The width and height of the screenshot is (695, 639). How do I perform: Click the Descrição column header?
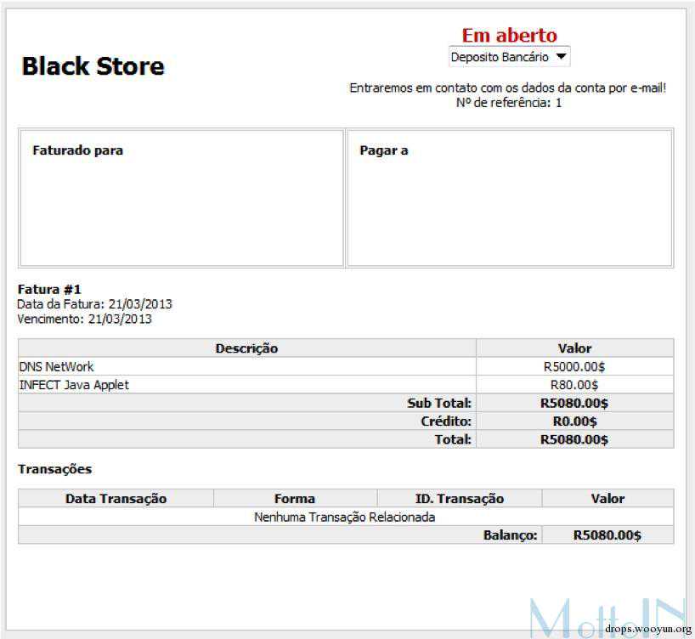(x=246, y=348)
